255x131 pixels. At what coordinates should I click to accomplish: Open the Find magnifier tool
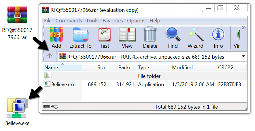173,38
